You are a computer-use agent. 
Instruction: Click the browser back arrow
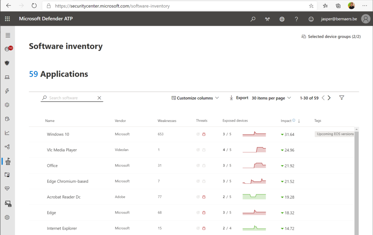9,6
